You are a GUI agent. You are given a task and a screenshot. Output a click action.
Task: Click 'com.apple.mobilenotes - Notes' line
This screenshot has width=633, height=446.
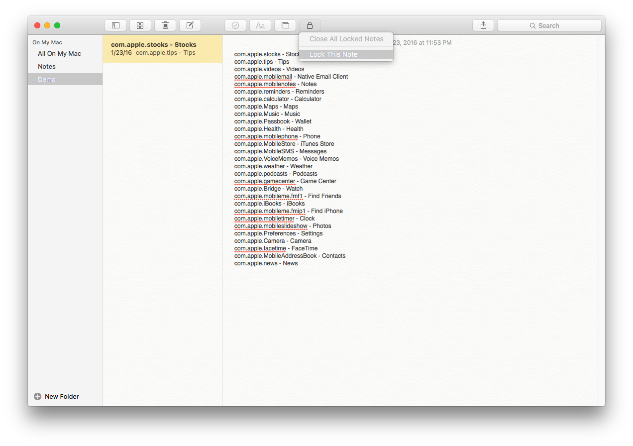tap(275, 84)
